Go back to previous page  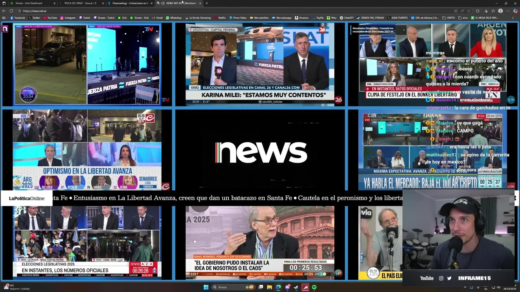pos(4,11)
